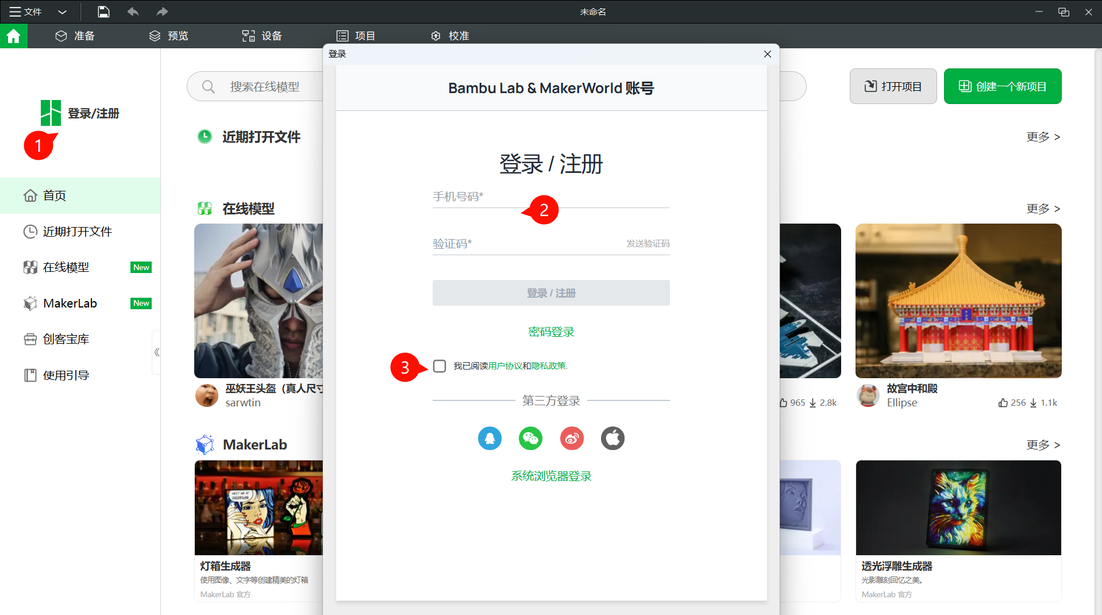Screen dimensions: 1102x615
Task: Open 在线模型 in the sidebar
Action: pos(80,267)
